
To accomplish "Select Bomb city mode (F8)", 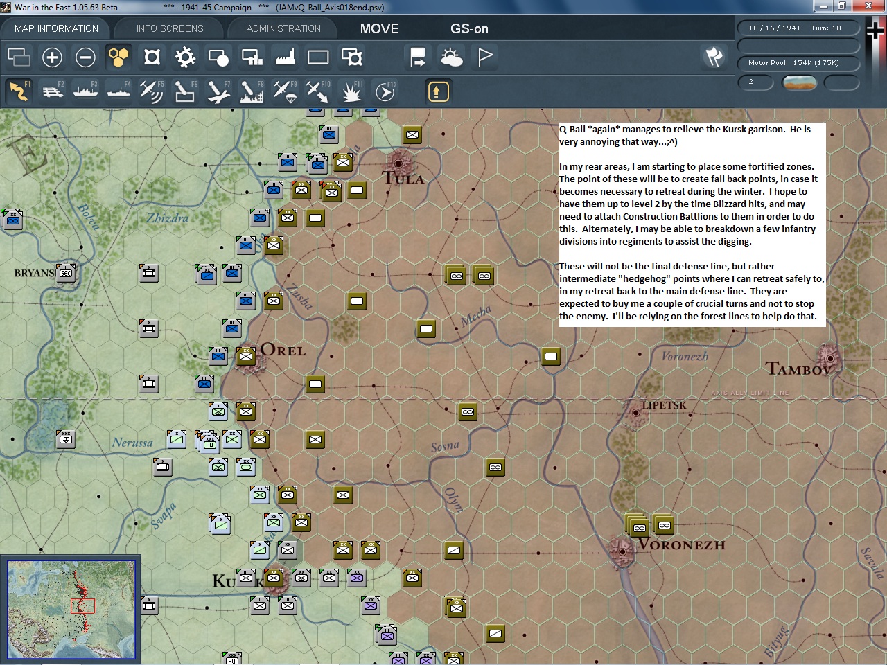I will coord(252,91).
